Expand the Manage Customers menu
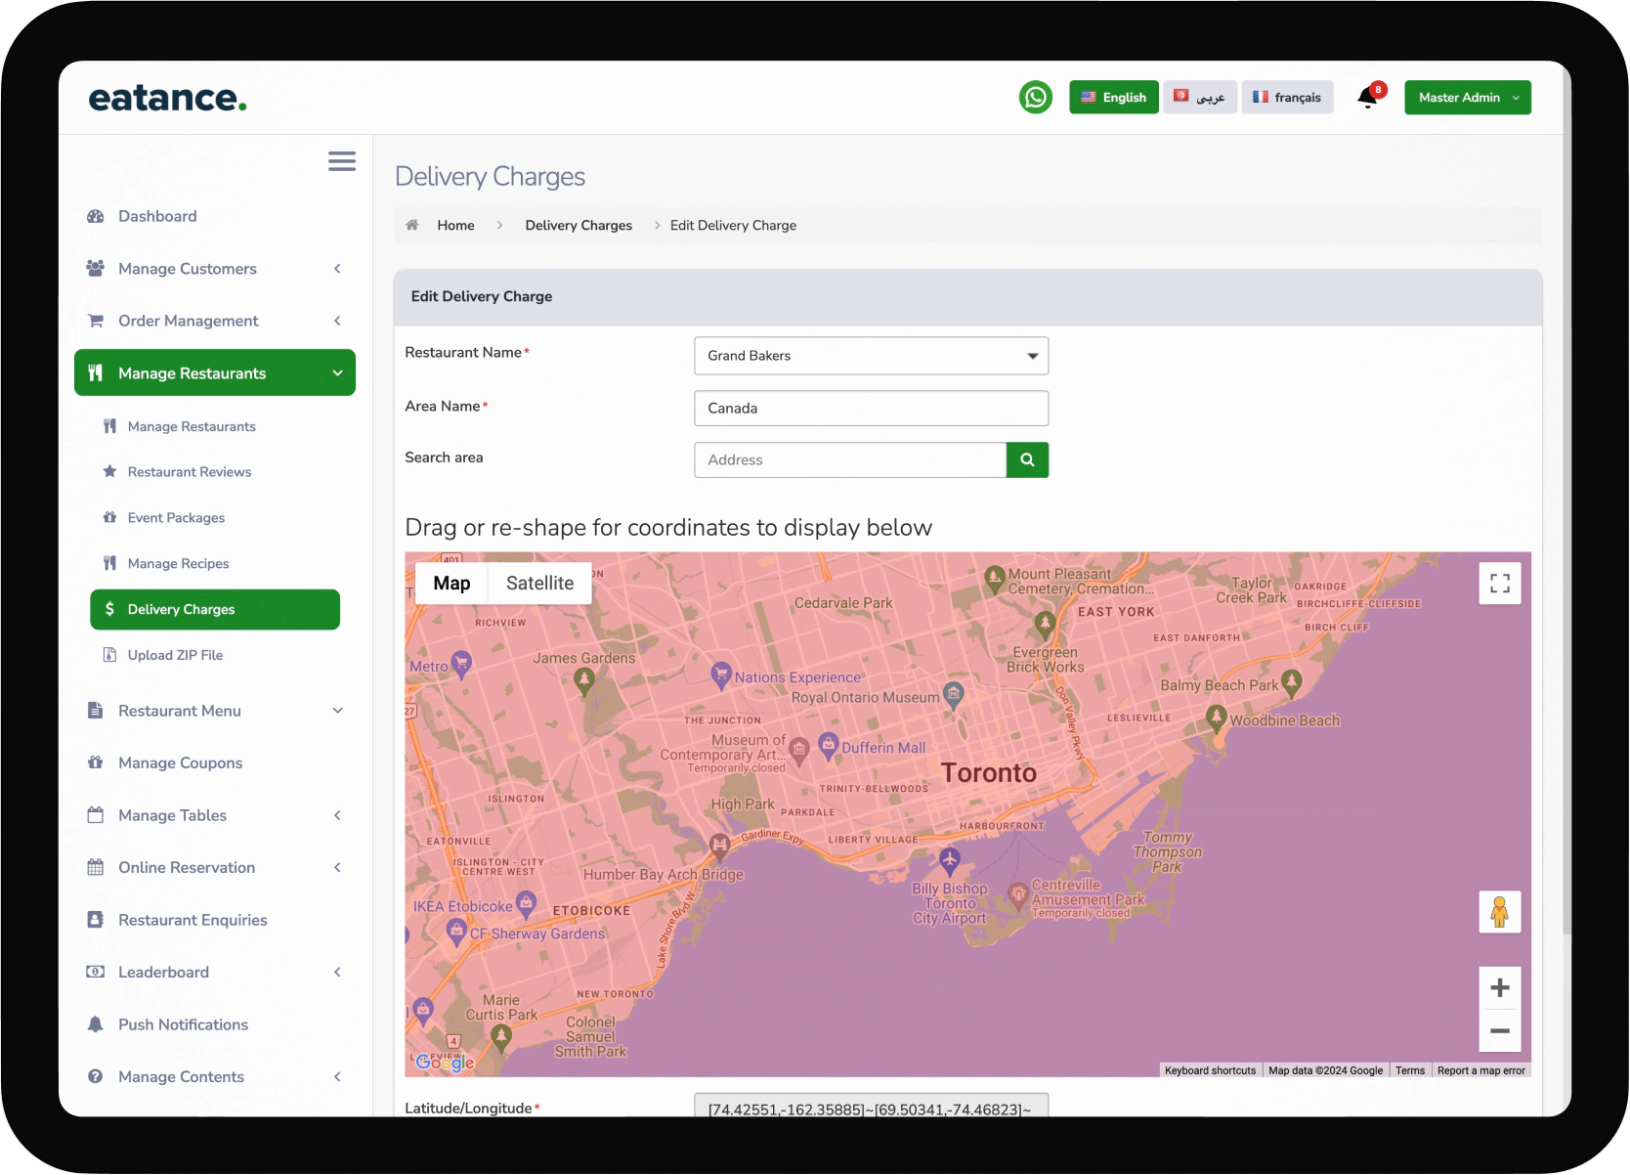The width and height of the screenshot is (1630, 1175). click(x=337, y=269)
